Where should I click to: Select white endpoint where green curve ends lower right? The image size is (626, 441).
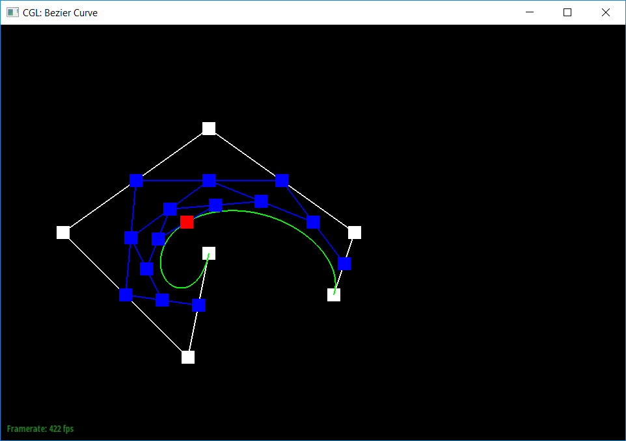[334, 295]
